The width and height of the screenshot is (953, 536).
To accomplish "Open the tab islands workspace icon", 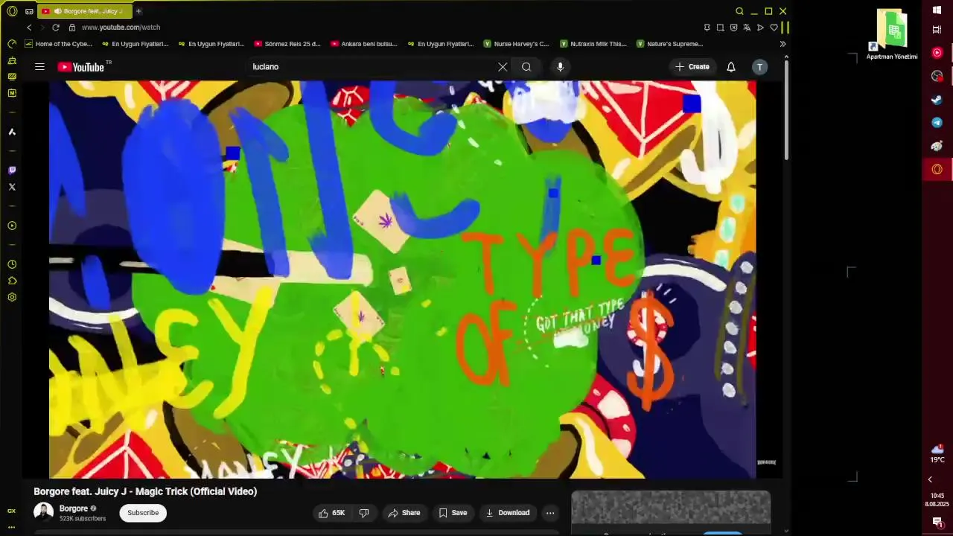I will (x=29, y=11).
